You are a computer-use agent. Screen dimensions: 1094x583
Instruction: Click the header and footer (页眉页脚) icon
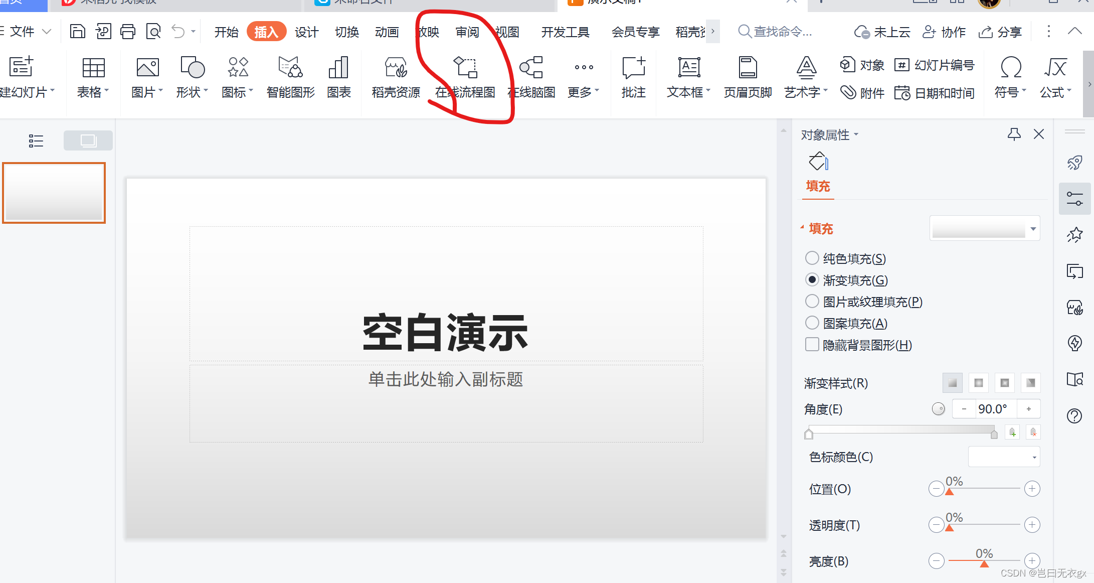[747, 68]
